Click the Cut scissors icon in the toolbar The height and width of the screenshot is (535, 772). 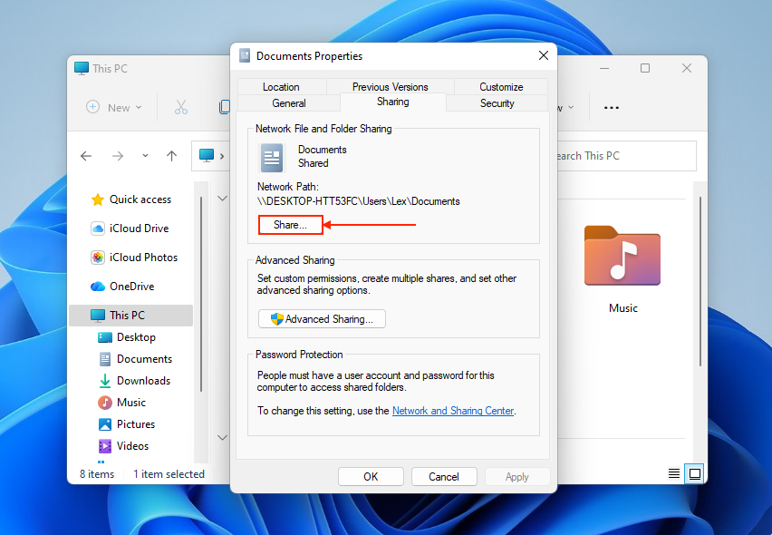[181, 107]
